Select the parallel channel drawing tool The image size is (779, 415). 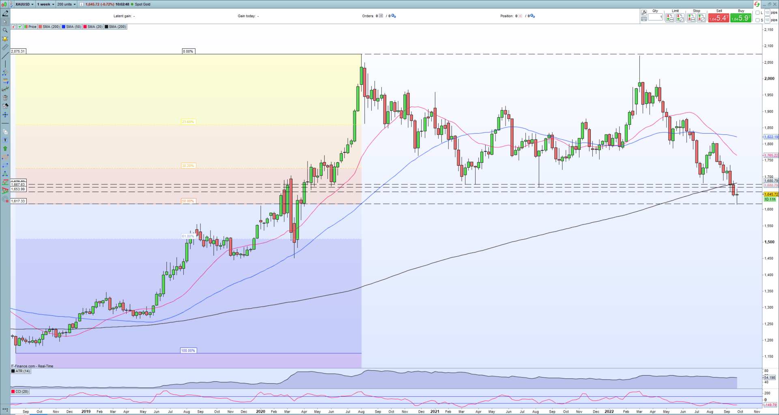pyautogui.click(x=5, y=73)
